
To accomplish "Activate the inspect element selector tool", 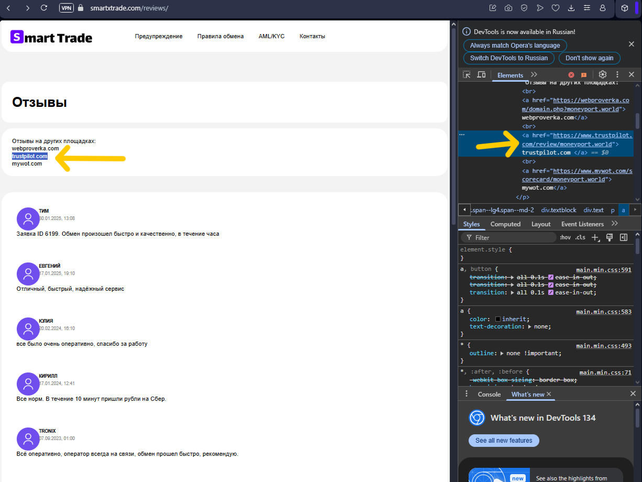I will [467, 75].
